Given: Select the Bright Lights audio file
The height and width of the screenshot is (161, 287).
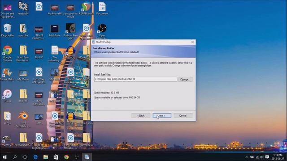Looking at the screenshot, I should click(39, 141).
